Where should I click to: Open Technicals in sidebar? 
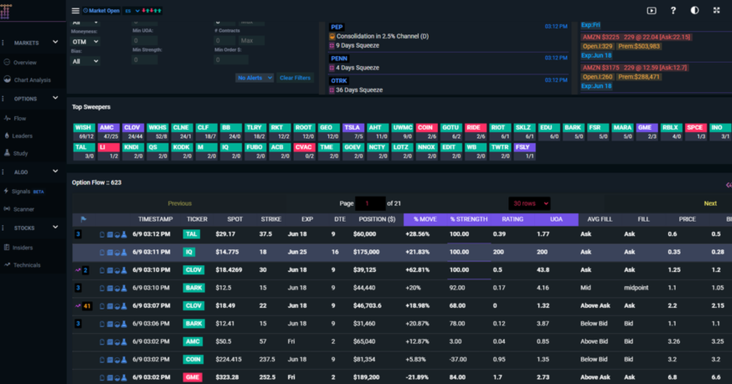[22, 265]
